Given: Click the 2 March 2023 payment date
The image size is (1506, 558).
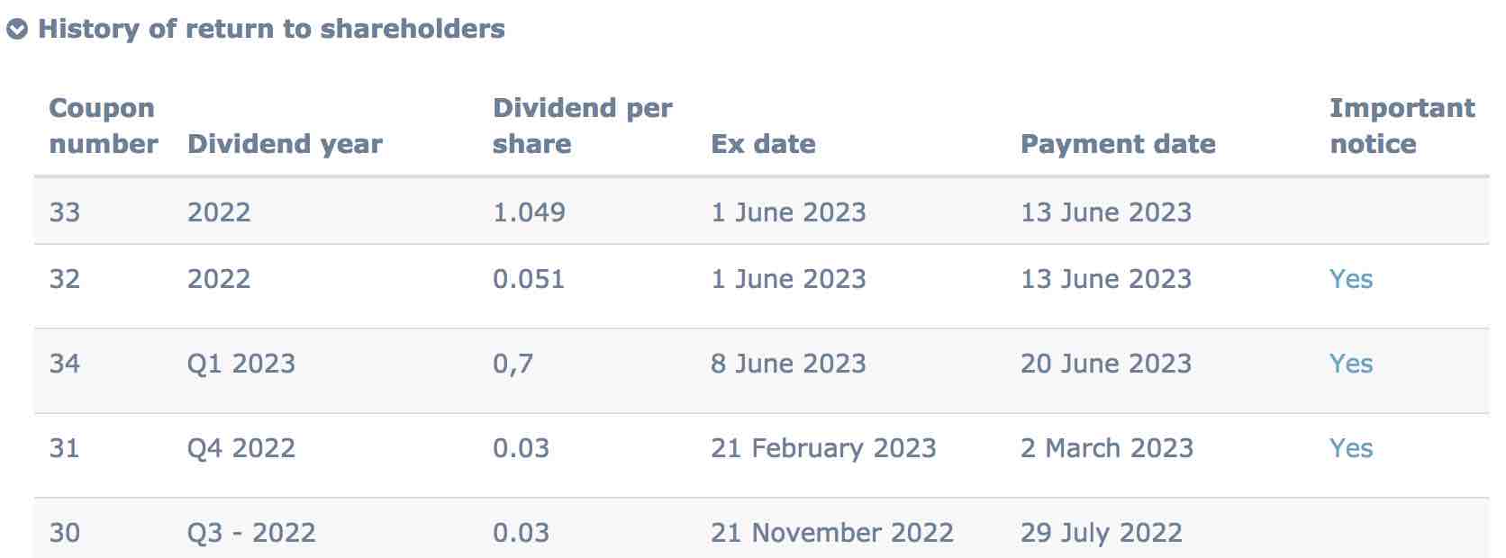Looking at the screenshot, I should [1106, 448].
